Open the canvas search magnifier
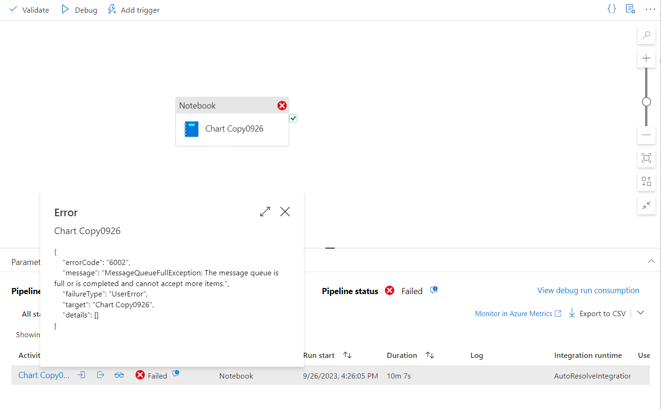This screenshot has width=661, height=409. pos(646,35)
